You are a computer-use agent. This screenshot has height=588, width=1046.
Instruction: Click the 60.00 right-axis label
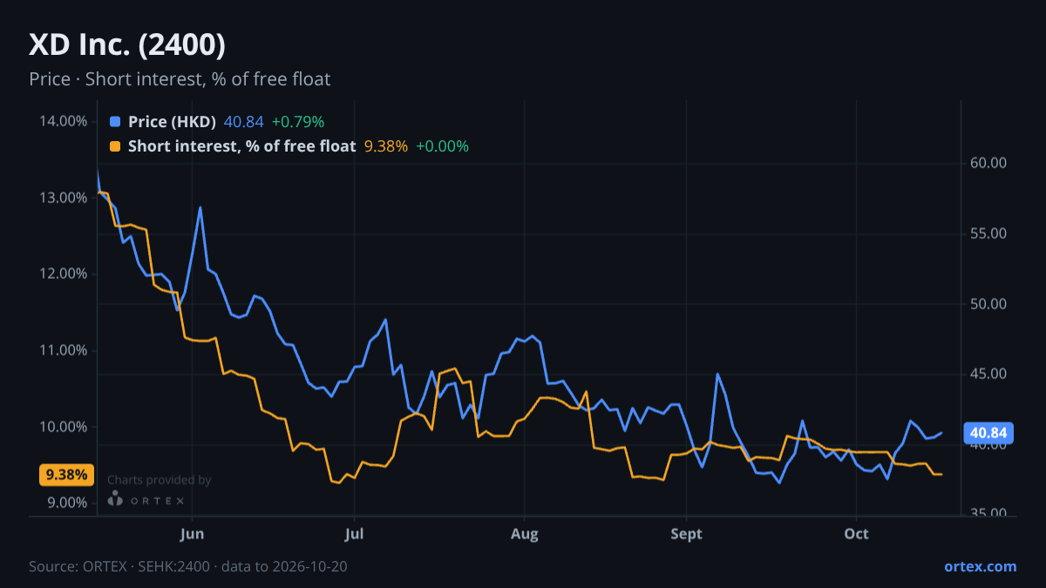click(x=988, y=163)
